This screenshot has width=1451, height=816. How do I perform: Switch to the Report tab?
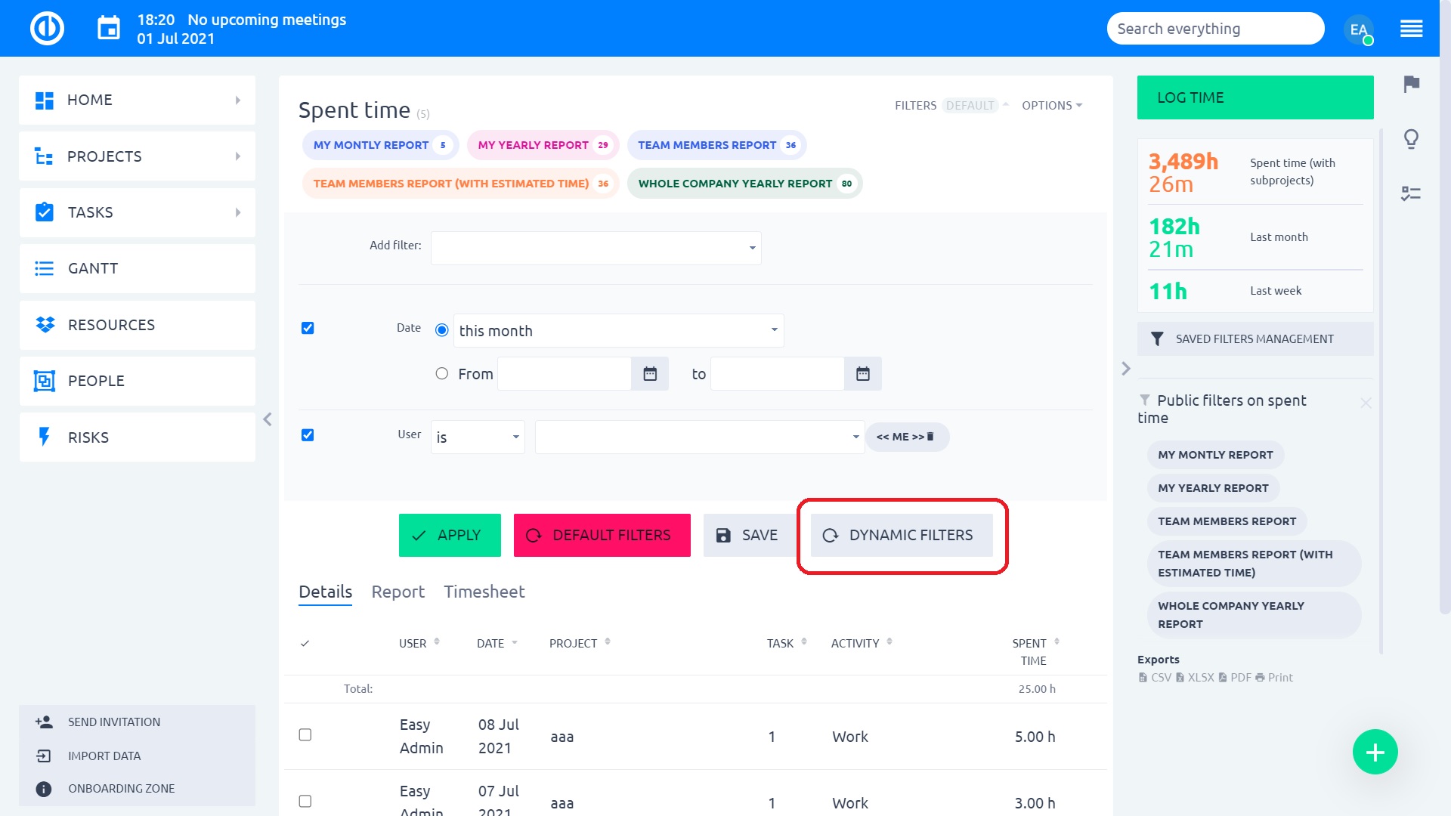(x=398, y=592)
